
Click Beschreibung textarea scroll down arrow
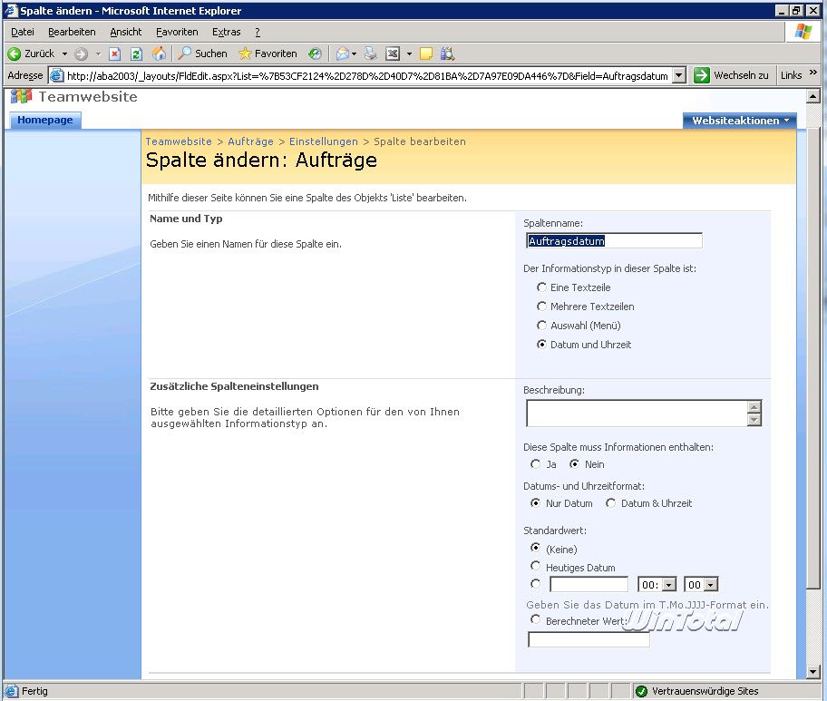pyautogui.click(x=754, y=420)
